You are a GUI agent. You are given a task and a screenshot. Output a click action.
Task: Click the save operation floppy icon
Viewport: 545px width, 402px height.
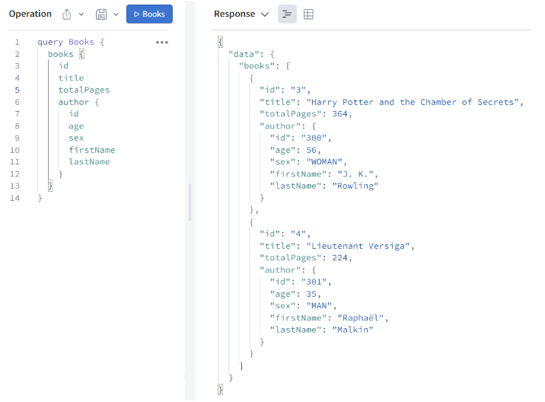[x=101, y=14]
